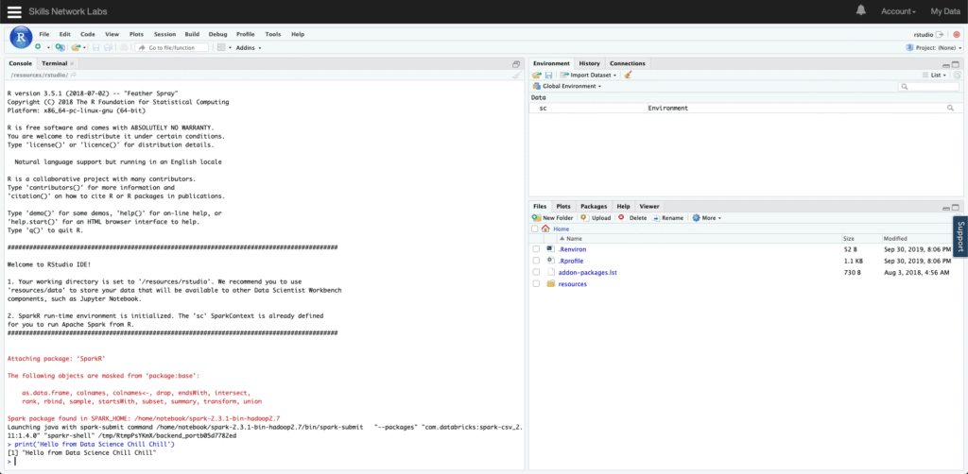Open the Support side tab

(960, 237)
